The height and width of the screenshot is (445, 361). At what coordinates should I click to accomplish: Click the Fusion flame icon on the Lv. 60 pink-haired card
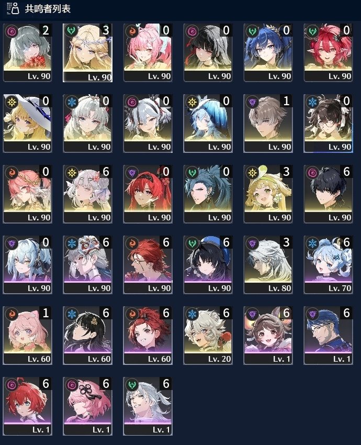pos(12,314)
